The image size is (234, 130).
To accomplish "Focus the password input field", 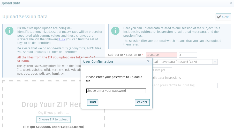I will (116, 91).
